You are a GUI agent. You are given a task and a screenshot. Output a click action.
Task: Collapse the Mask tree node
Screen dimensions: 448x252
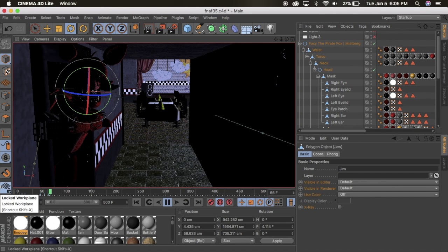point(318,76)
